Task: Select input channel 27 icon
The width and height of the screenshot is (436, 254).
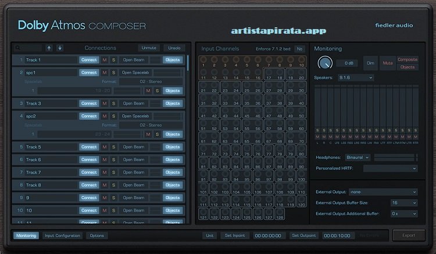Action: [x=269, y=85]
